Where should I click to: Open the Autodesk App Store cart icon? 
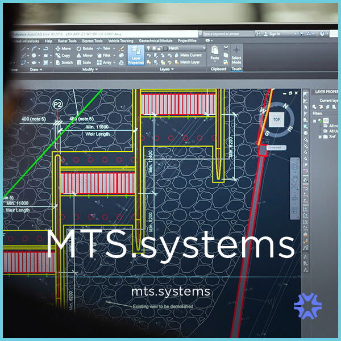point(302,34)
